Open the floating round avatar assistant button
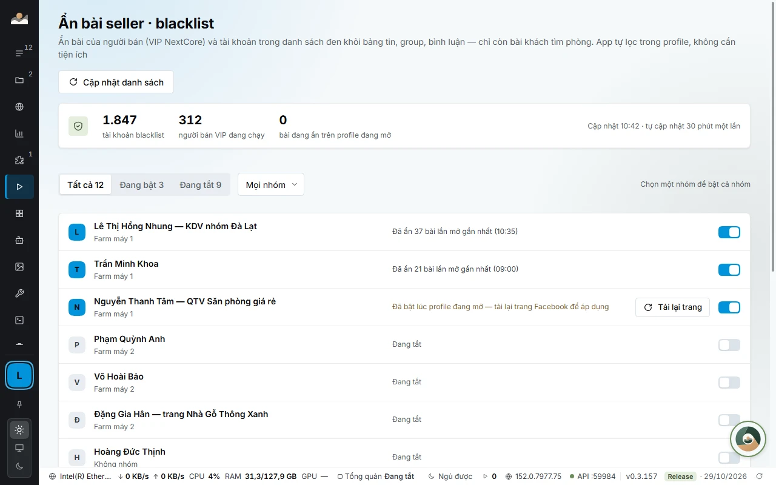This screenshot has width=776, height=485. (x=748, y=439)
